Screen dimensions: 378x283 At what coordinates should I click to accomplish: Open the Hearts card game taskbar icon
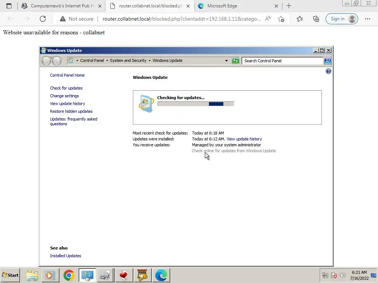124,275
